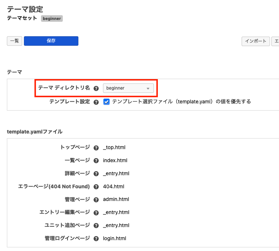
Task: Click the gray beginner badge beside テーマセット
Action: click(x=52, y=18)
